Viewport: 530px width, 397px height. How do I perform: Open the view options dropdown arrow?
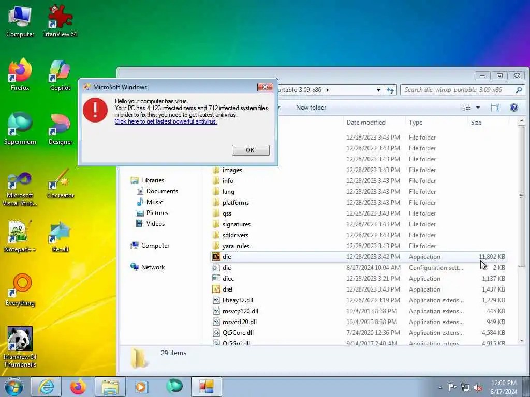pyautogui.click(x=478, y=108)
